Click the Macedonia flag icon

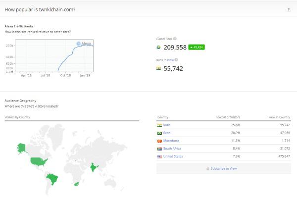pos(159,141)
